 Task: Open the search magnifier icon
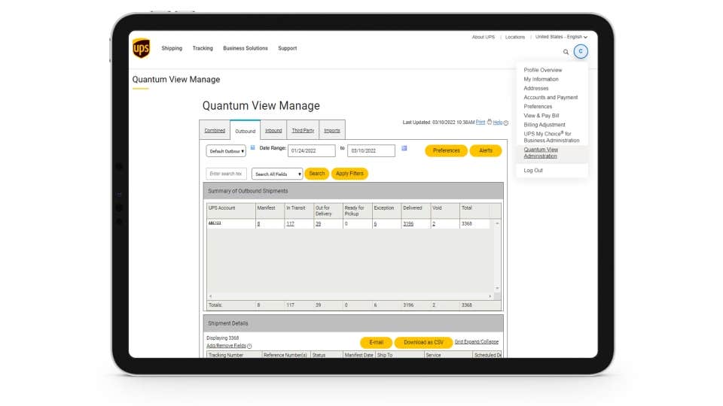[x=566, y=52]
